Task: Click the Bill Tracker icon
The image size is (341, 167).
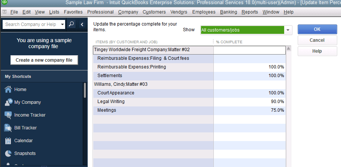Action: click(x=8, y=128)
